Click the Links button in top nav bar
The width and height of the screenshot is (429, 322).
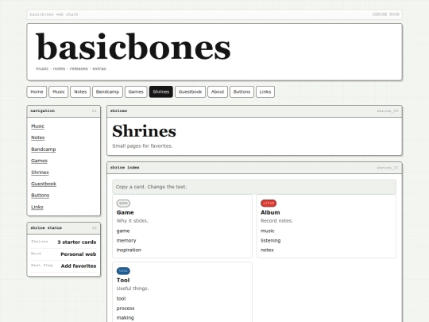click(265, 91)
